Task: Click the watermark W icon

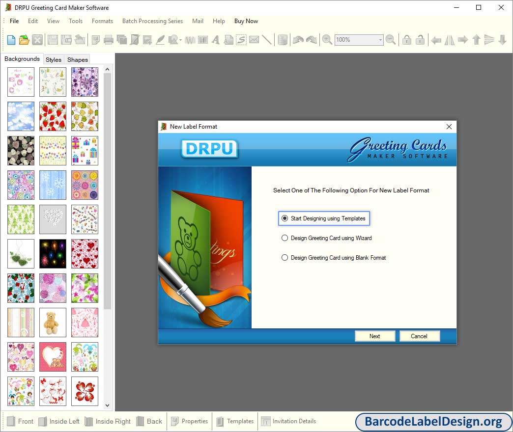Action: tap(190, 40)
